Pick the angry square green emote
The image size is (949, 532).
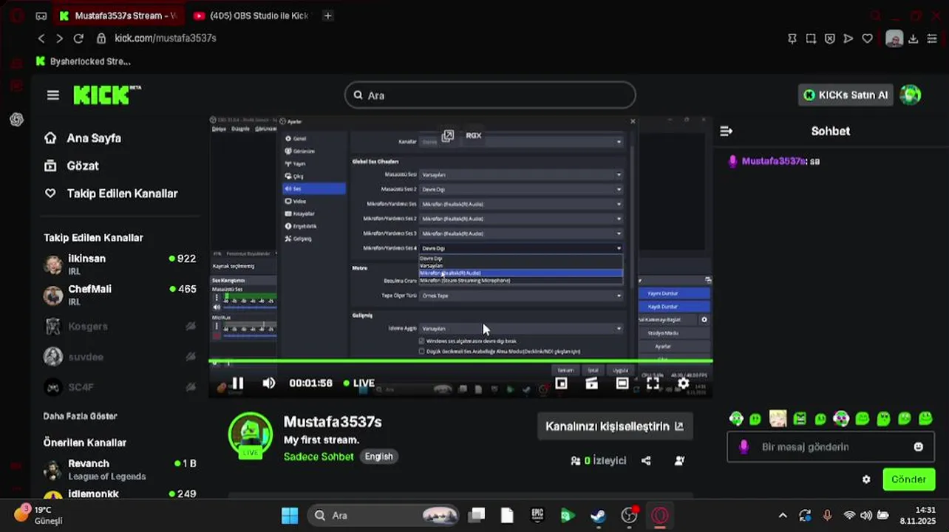799,419
